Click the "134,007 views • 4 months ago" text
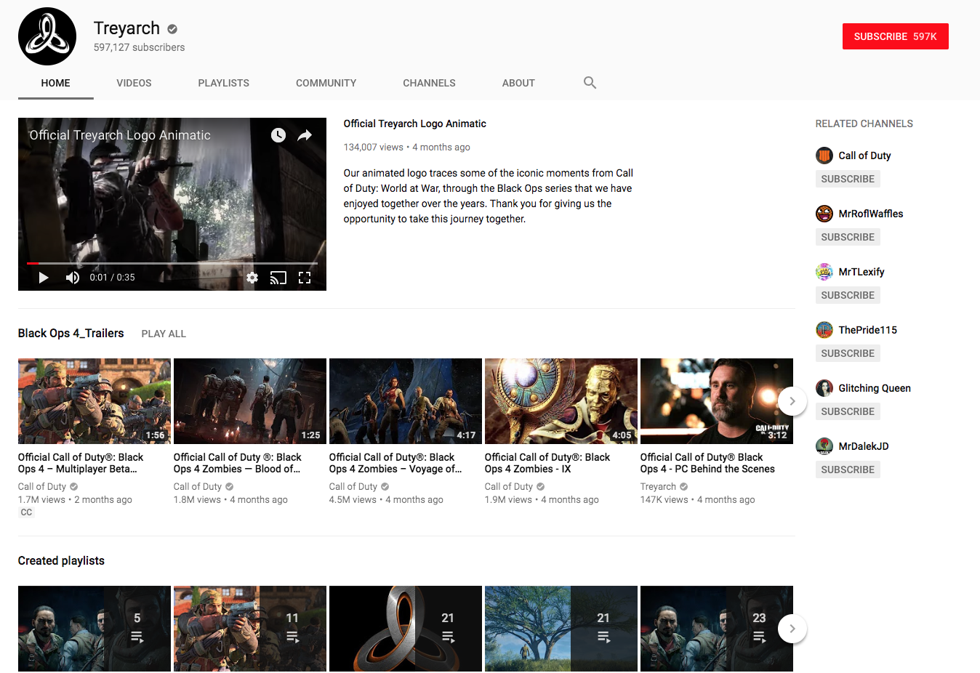Image resolution: width=980 pixels, height=673 pixels. (407, 147)
